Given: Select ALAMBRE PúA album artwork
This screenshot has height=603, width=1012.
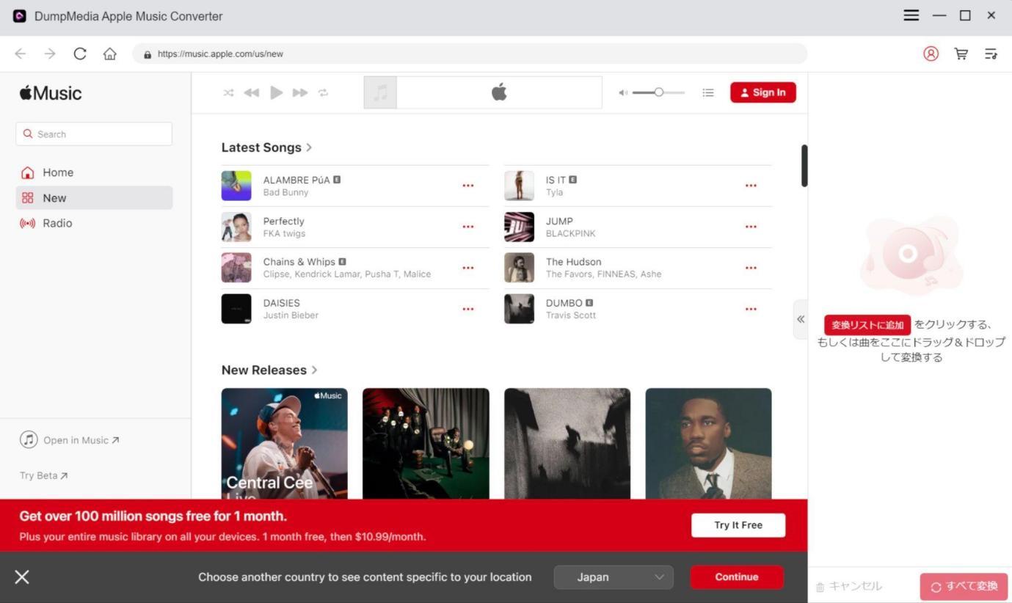Looking at the screenshot, I should [x=236, y=186].
